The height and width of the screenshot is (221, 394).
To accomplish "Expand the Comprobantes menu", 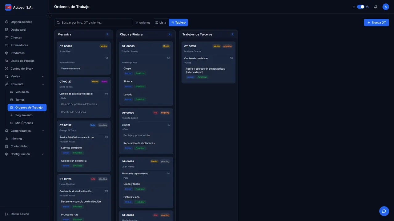I will pos(25,131).
